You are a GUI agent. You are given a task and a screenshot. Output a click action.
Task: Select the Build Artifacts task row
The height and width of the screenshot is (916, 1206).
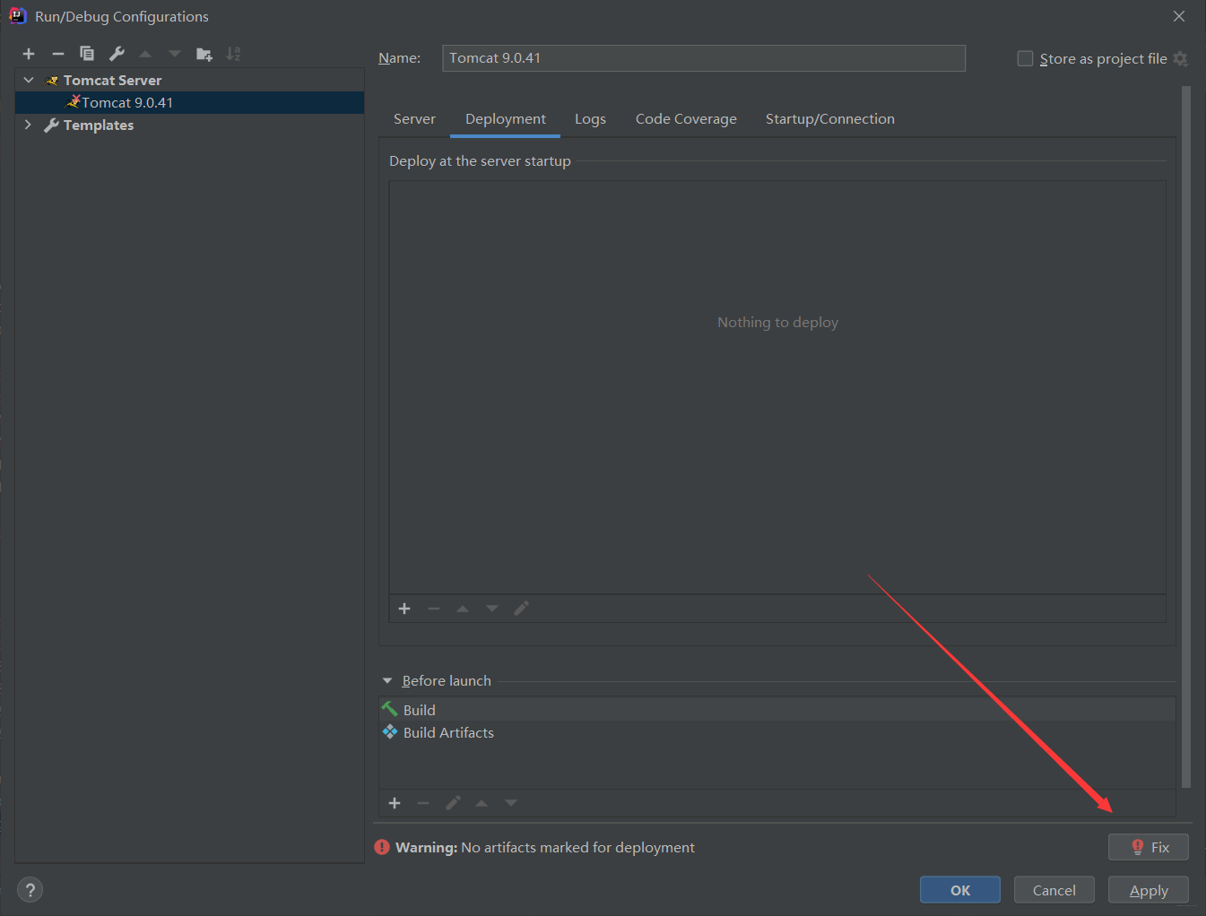pos(777,732)
